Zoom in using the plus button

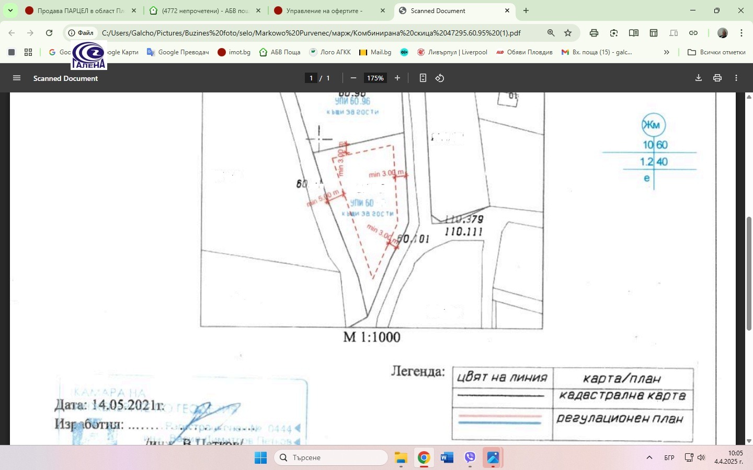pyautogui.click(x=397, y=78)
